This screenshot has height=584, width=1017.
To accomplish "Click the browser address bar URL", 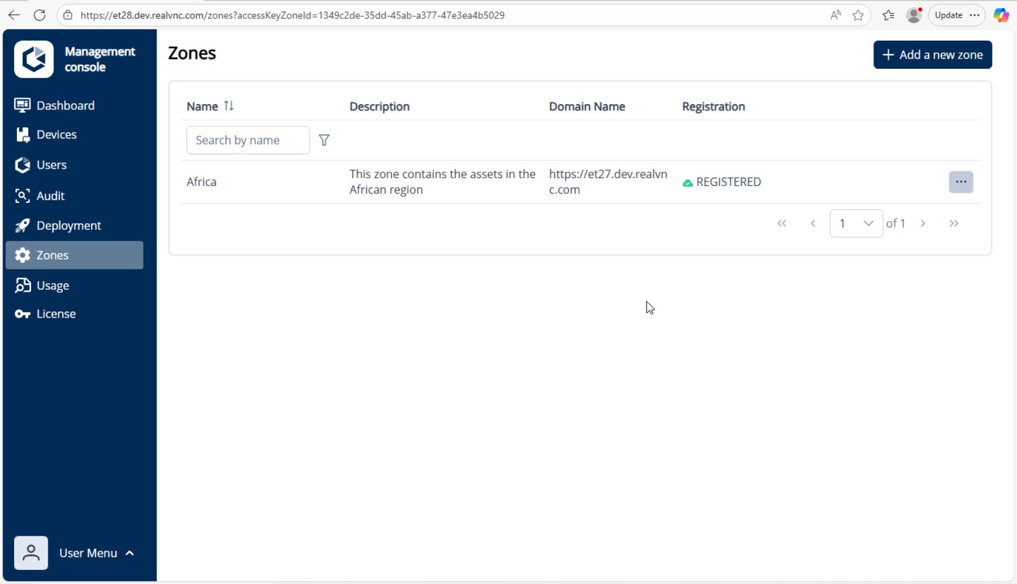I will coord(292,15).
